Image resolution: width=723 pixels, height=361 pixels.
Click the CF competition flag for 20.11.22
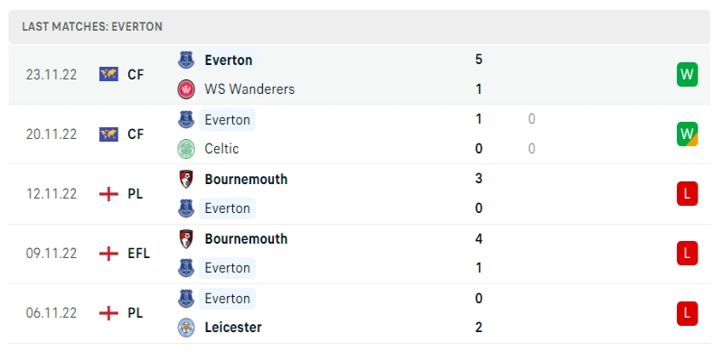[x=108, y=134]
